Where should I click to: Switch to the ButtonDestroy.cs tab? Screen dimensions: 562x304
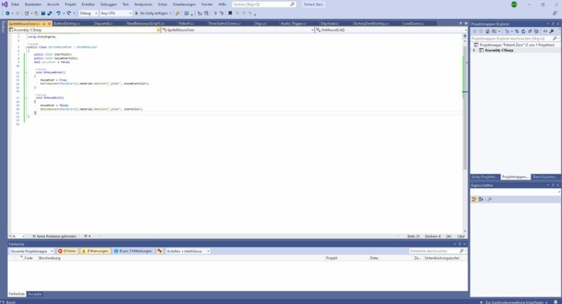click(67, 23)
